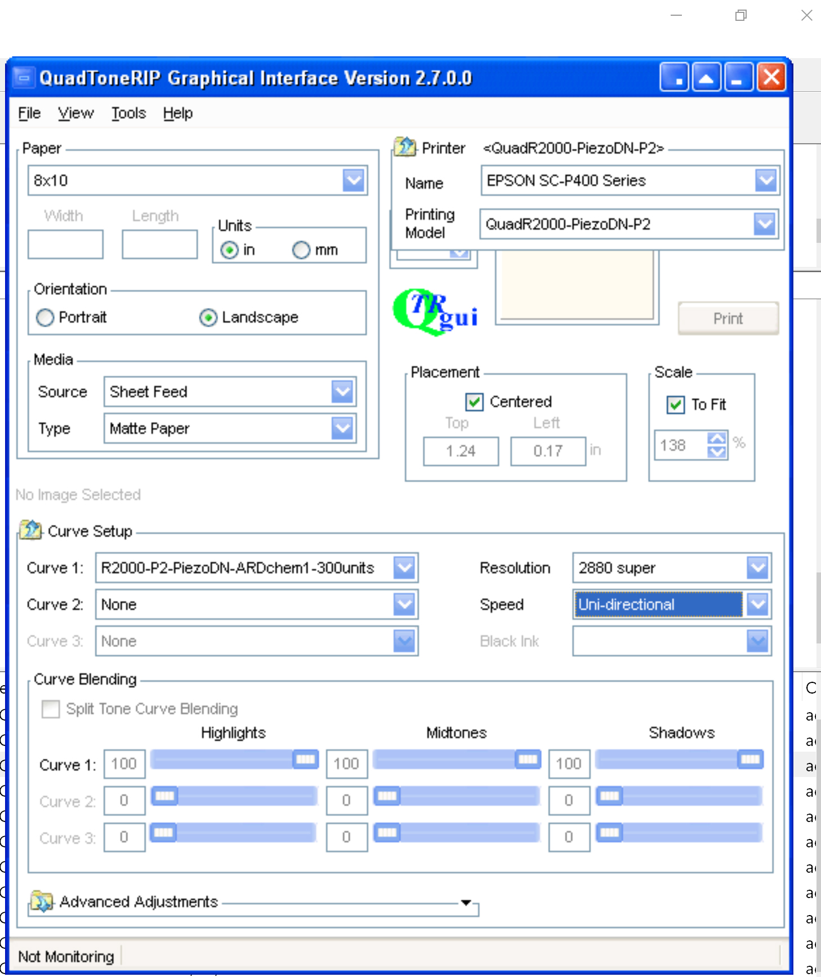This screenshot has width=821, height=977.
Task: Click the Curve Setup icon
Action: click(30, 530)
